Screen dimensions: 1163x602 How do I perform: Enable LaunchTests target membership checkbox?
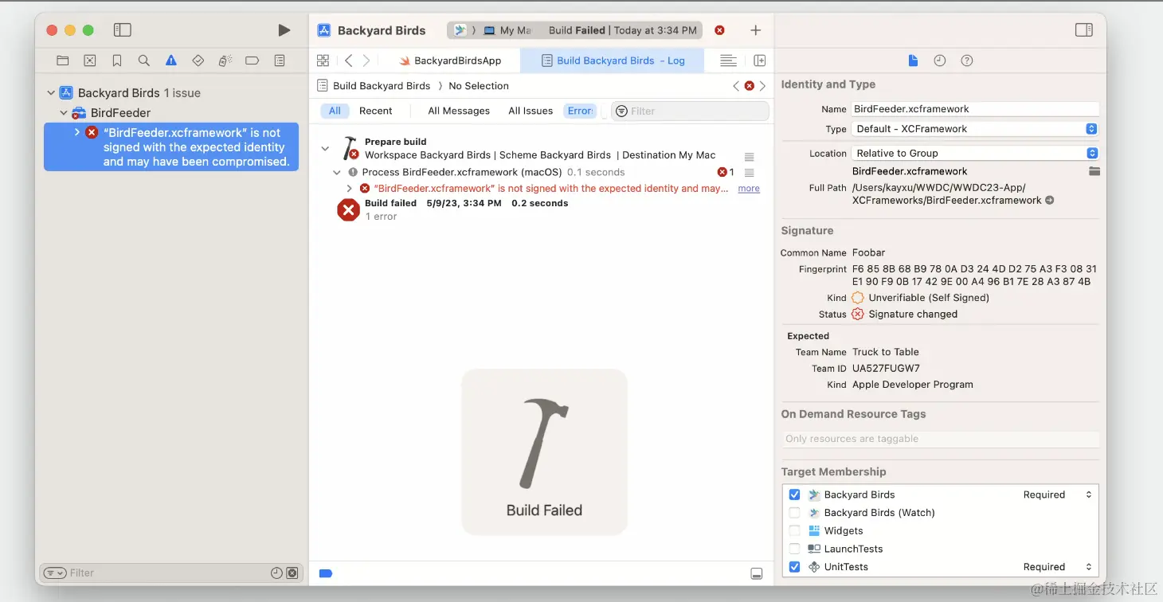tap(794, 549)
